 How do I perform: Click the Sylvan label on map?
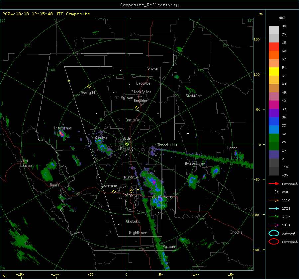(127, 98)
